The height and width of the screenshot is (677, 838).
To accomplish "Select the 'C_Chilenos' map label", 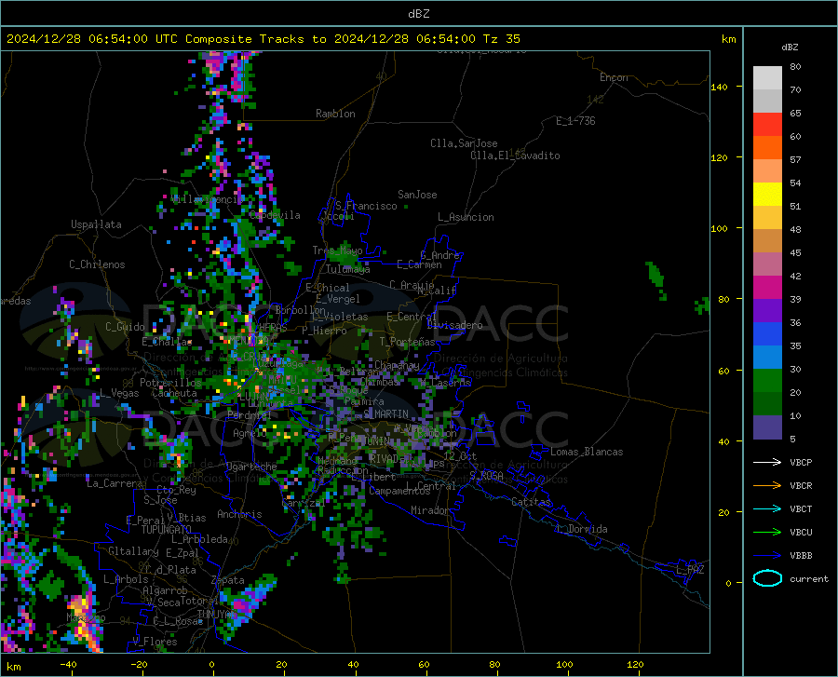I will pos(97,264).
